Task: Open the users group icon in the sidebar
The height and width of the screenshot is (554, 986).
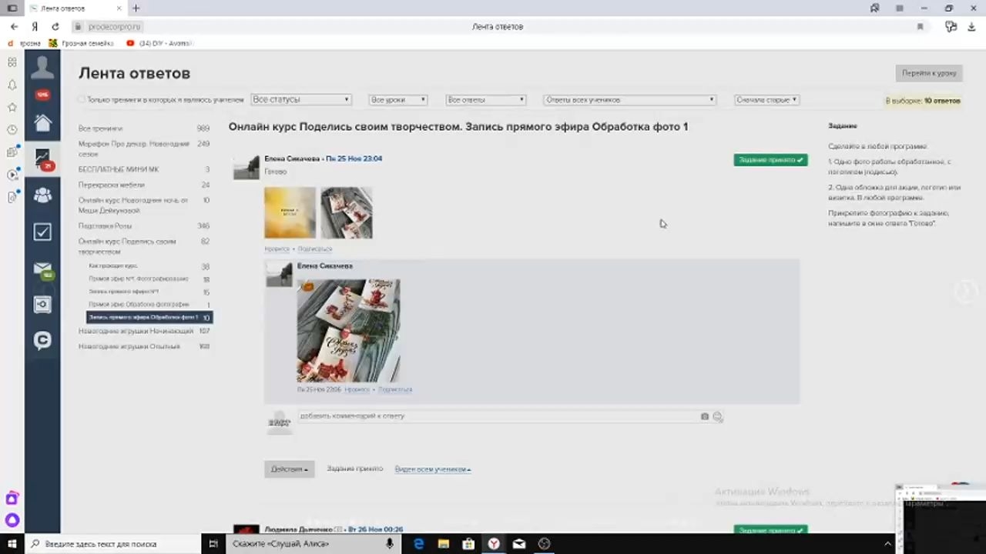Action: pos(42,195)
